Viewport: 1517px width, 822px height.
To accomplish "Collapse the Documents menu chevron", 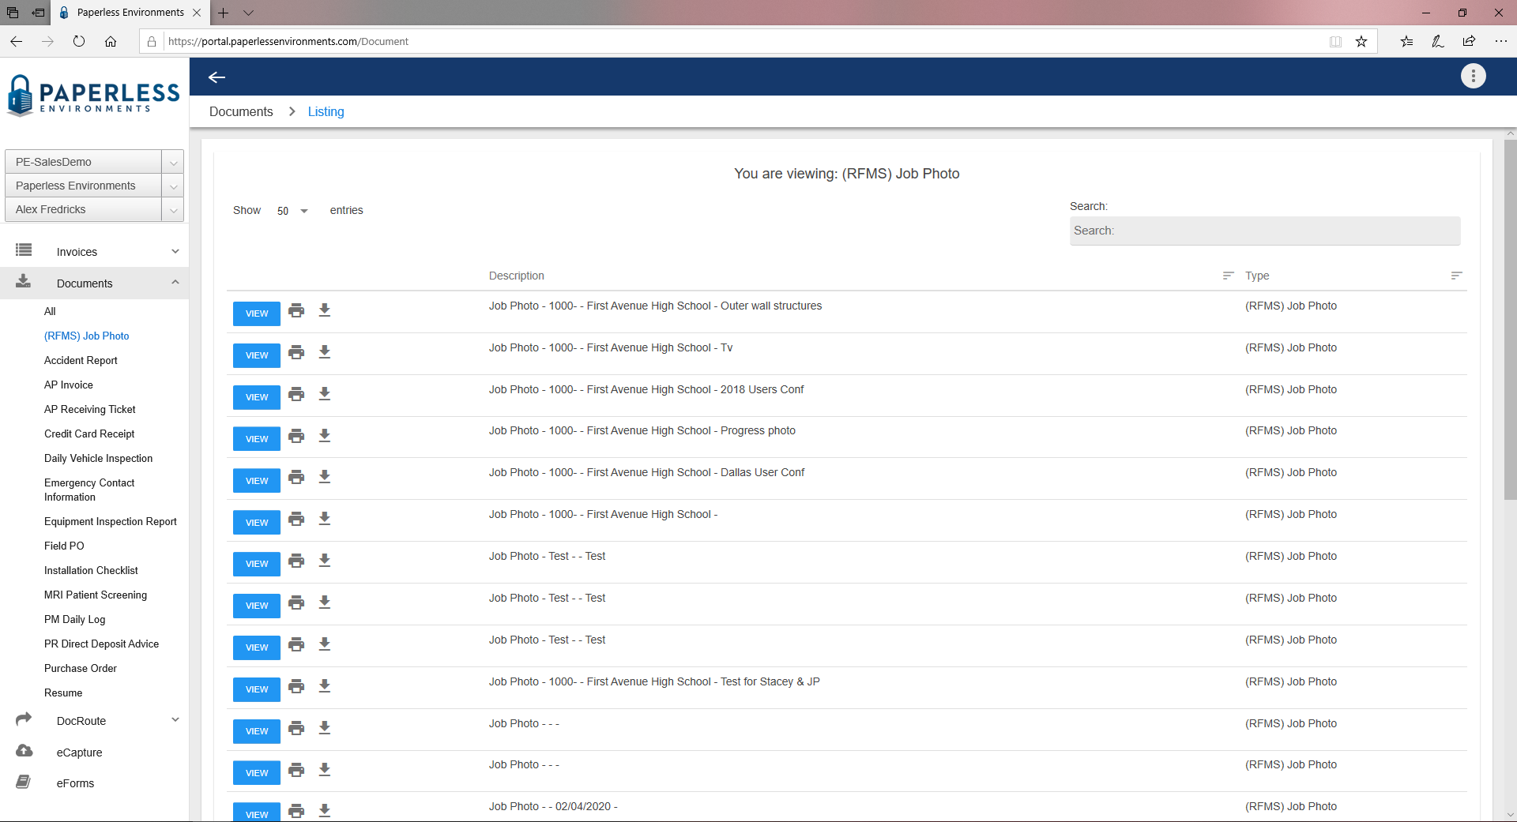I will [x=175, y=283].
